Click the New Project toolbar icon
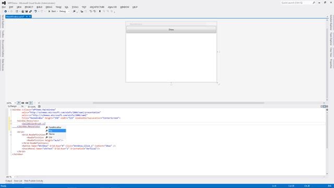 (x=17, y=11)
